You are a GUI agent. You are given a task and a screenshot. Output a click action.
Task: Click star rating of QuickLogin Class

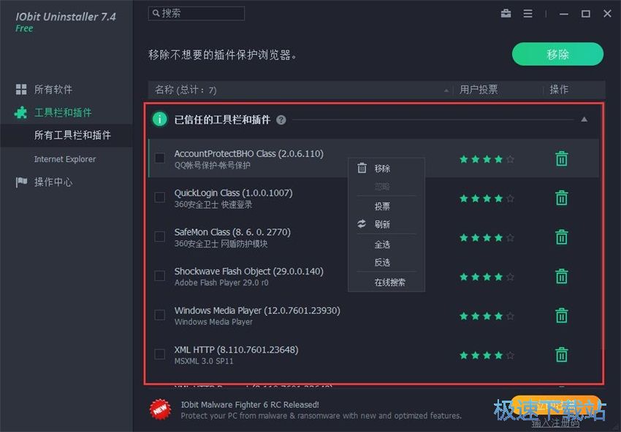tap(487, 198)
